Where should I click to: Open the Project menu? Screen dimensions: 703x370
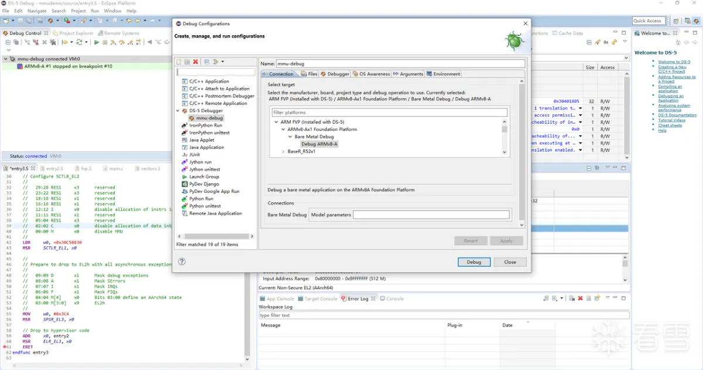pyautogui.click(x=79, y=11)
